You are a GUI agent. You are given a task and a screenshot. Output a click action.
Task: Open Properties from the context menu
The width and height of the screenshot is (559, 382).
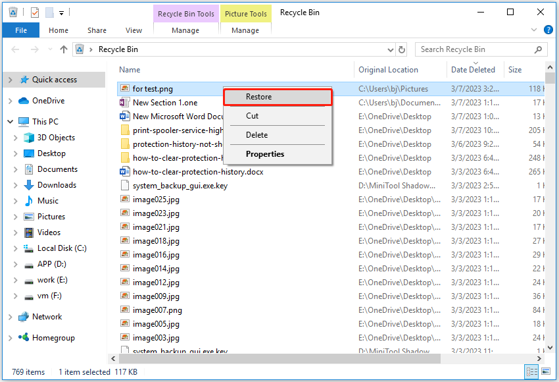coord(277,153)
